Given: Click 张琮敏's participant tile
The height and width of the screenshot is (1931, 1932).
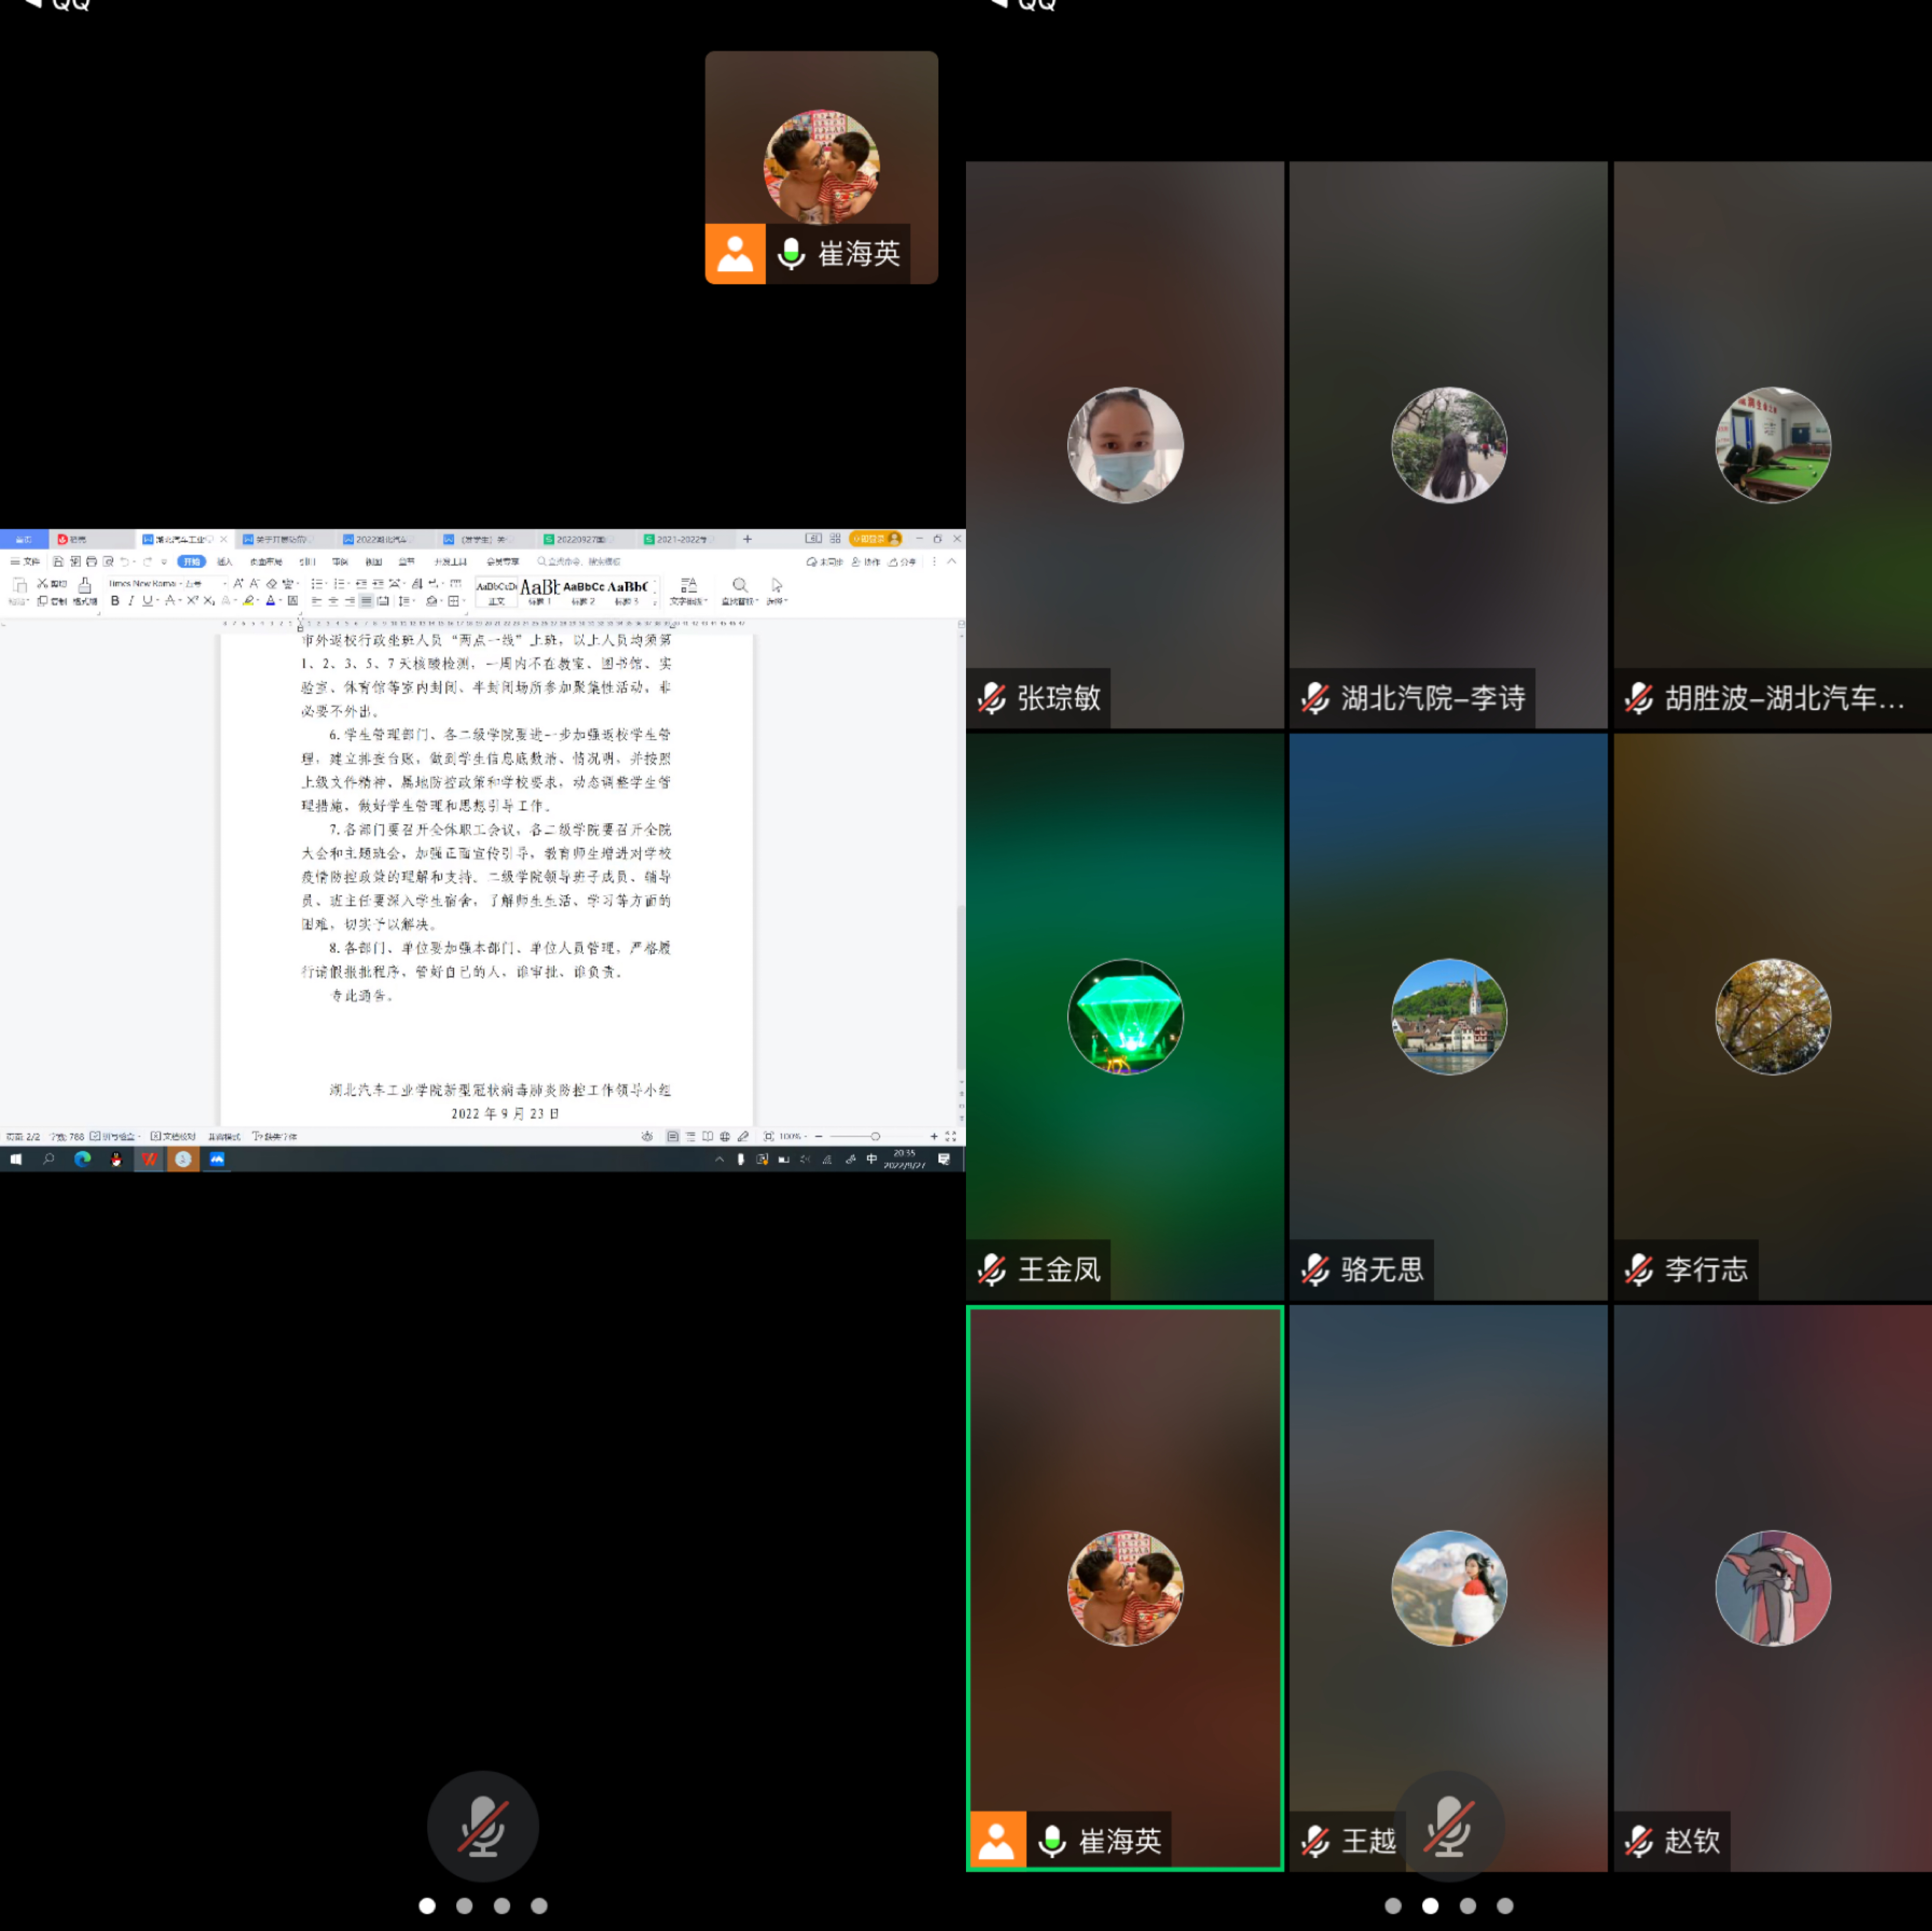Looking at the screenshot, I should tap(1124, 445).
